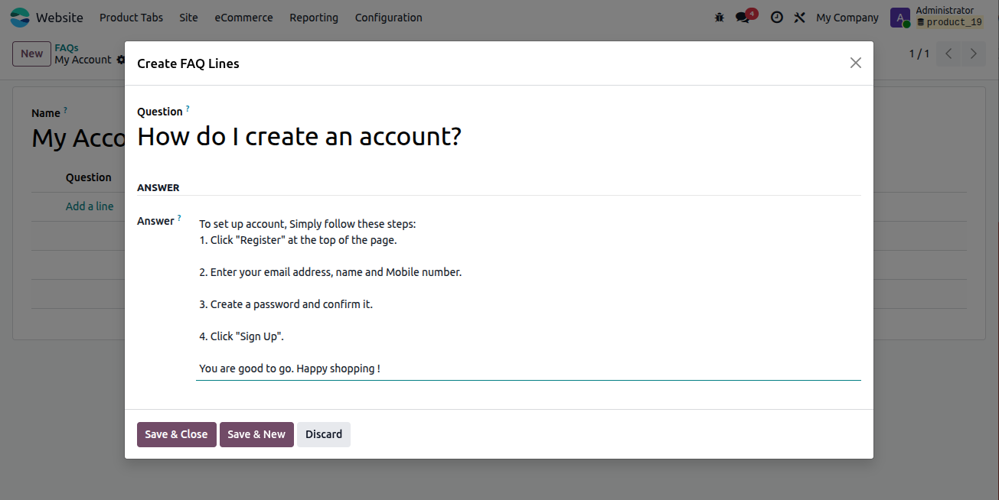999x500 pixels.
Task: Click the Question field help tooltip mark
Action: tap(188, 109)
